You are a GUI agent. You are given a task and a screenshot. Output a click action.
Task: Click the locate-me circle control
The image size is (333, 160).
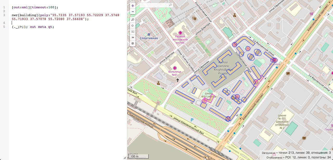[133, 26]
